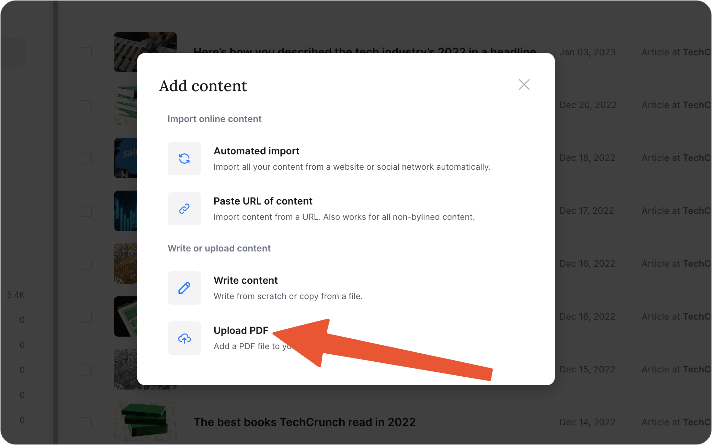Choose Paste URL of content option
The image size is (712, 445).
pos(263,201)
